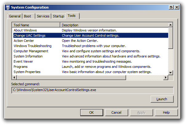Image resolution: width=186 pixels, height=125 pixels.
Task: Open the Startup tab
Action: pos(58,16)
